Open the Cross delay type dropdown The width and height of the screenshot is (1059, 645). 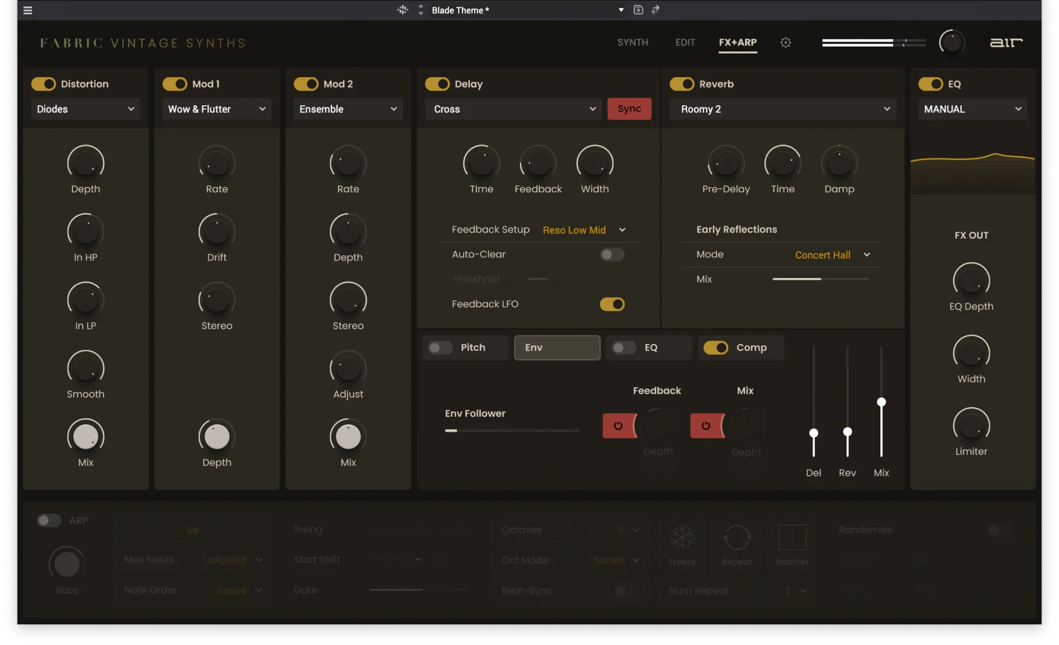[514, 109]
